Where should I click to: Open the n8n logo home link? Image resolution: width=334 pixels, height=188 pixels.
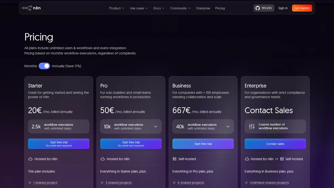31,8
